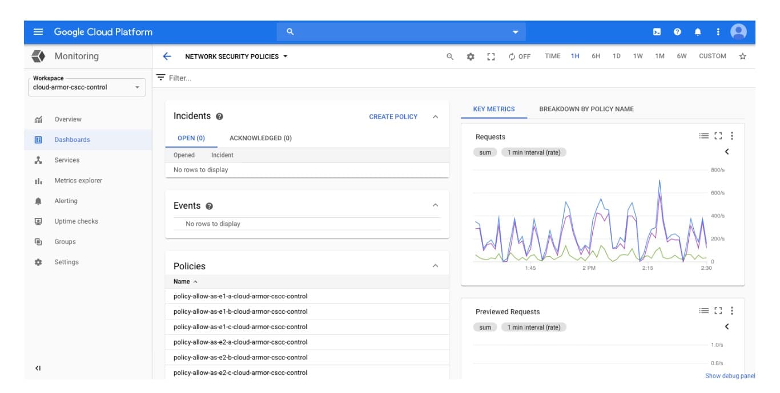Select the Open (0) incidents tab
Screen dimensions: 780x393
191,138
